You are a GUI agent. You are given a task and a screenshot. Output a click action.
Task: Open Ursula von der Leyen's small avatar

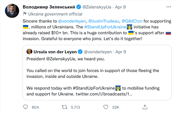pyautogui.click(x=29, y=52)
